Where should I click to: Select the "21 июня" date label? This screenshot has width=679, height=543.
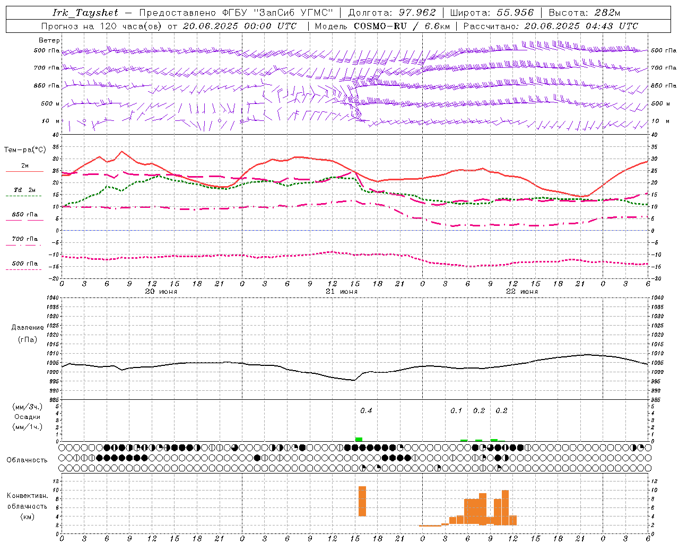pyautogui.click(x=342, y=292)
